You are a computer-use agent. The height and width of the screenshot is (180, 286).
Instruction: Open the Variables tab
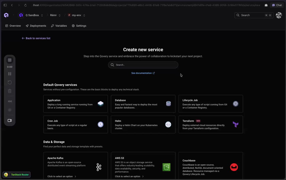(x=59, y=26)
